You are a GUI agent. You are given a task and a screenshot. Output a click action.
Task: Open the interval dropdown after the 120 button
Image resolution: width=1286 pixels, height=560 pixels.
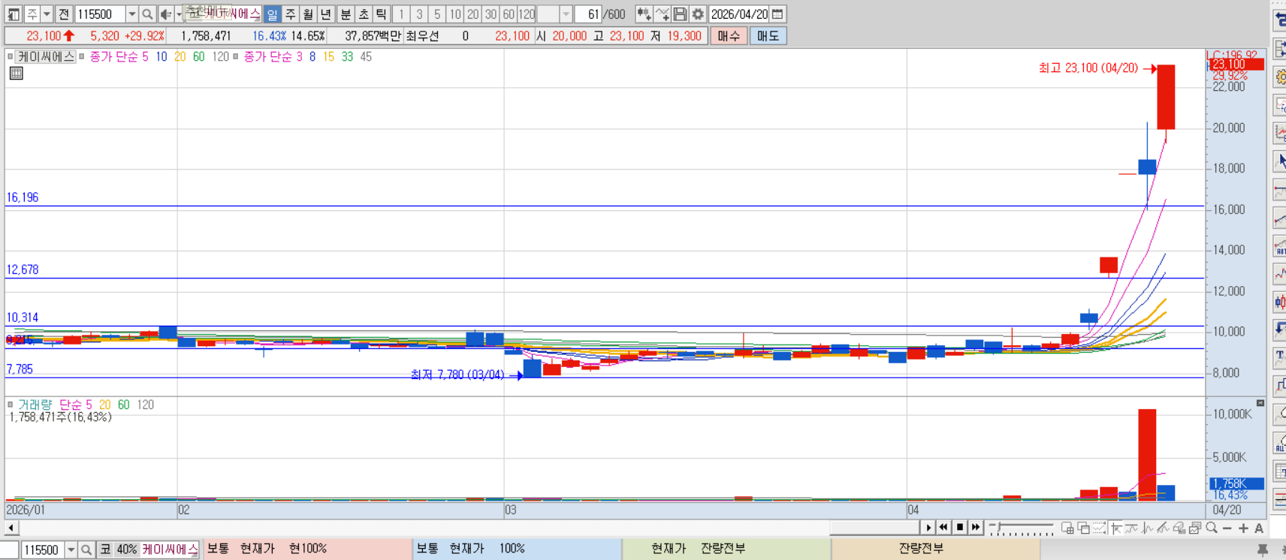pos(566,14)
